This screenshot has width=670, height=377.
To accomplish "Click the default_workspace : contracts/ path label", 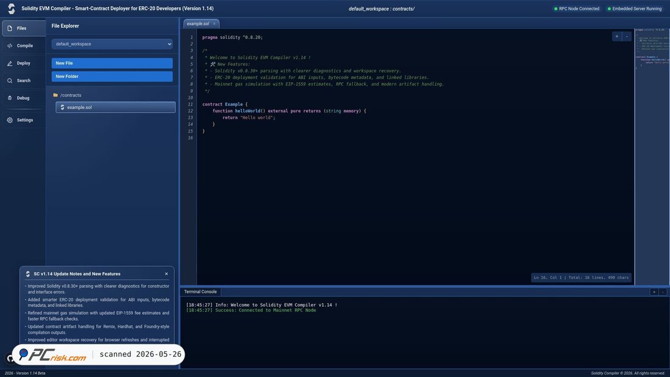I will point(381,9).
